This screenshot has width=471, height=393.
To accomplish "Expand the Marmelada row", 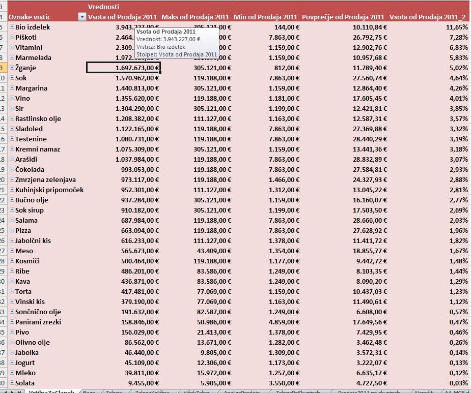I will [x=12, y=57].
